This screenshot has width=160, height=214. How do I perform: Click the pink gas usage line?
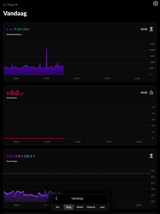(35, 138)
